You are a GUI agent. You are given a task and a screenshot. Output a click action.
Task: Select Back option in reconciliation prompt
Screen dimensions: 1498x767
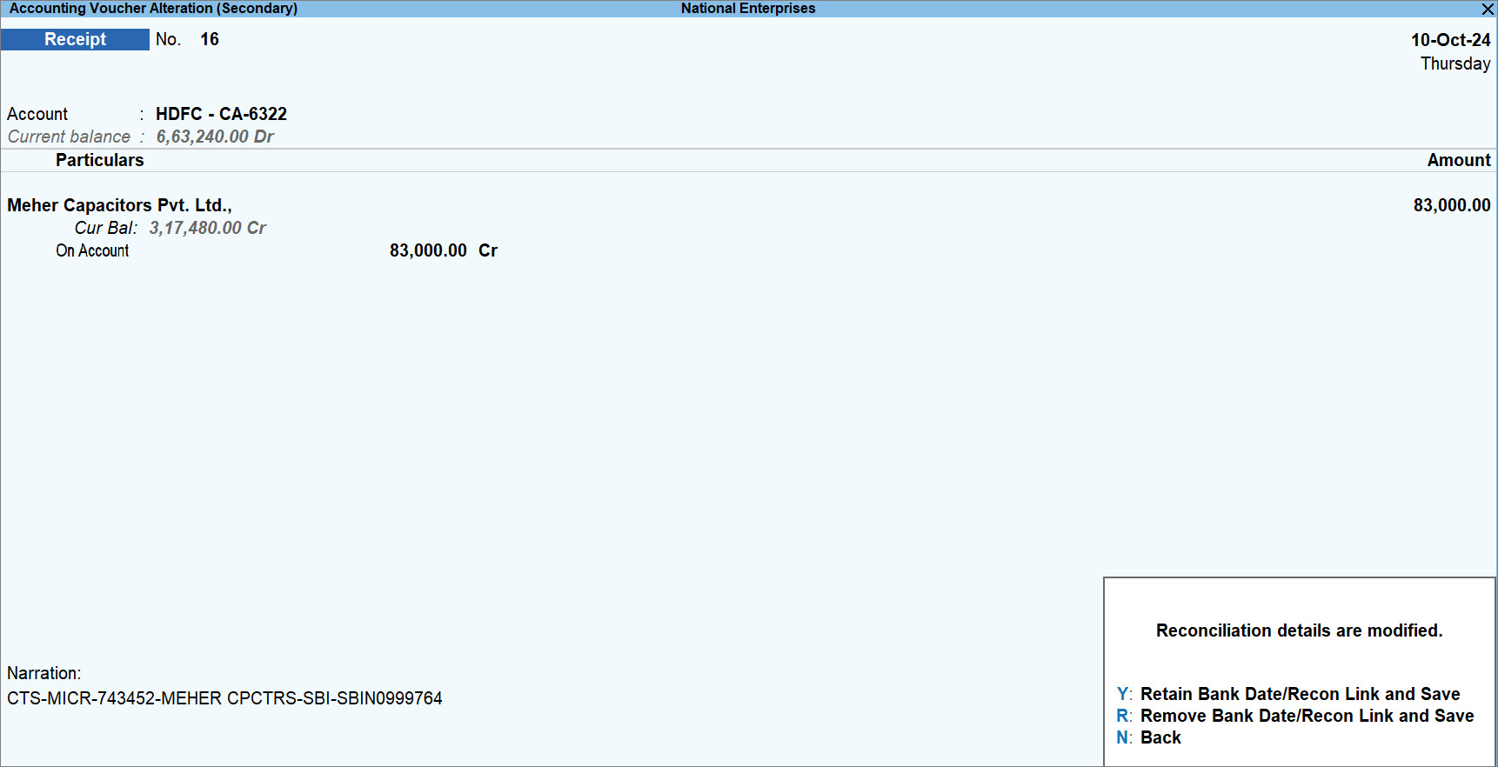1149,737
